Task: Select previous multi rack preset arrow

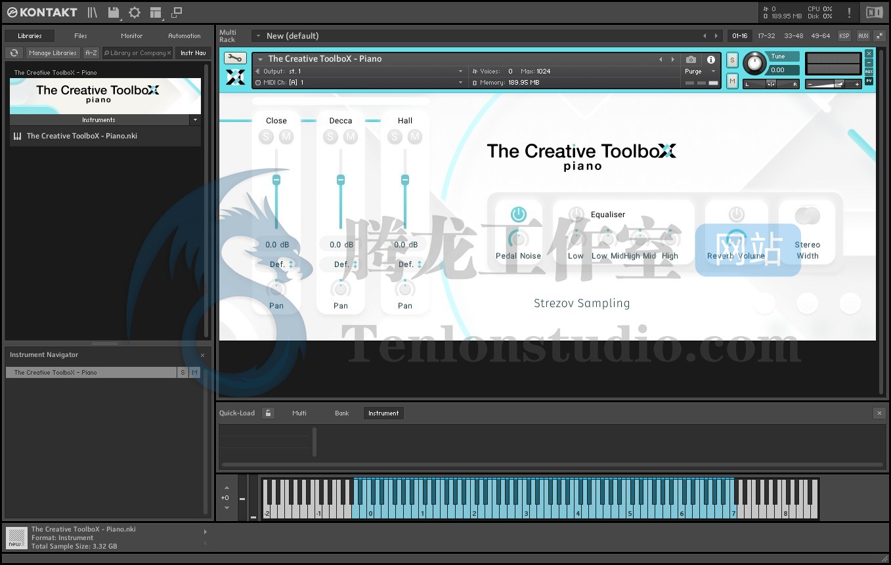Action: (705, 35)
